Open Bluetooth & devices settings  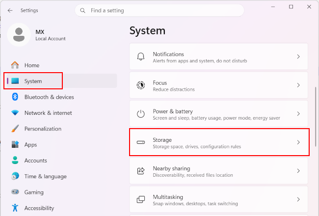coord(49,97)
